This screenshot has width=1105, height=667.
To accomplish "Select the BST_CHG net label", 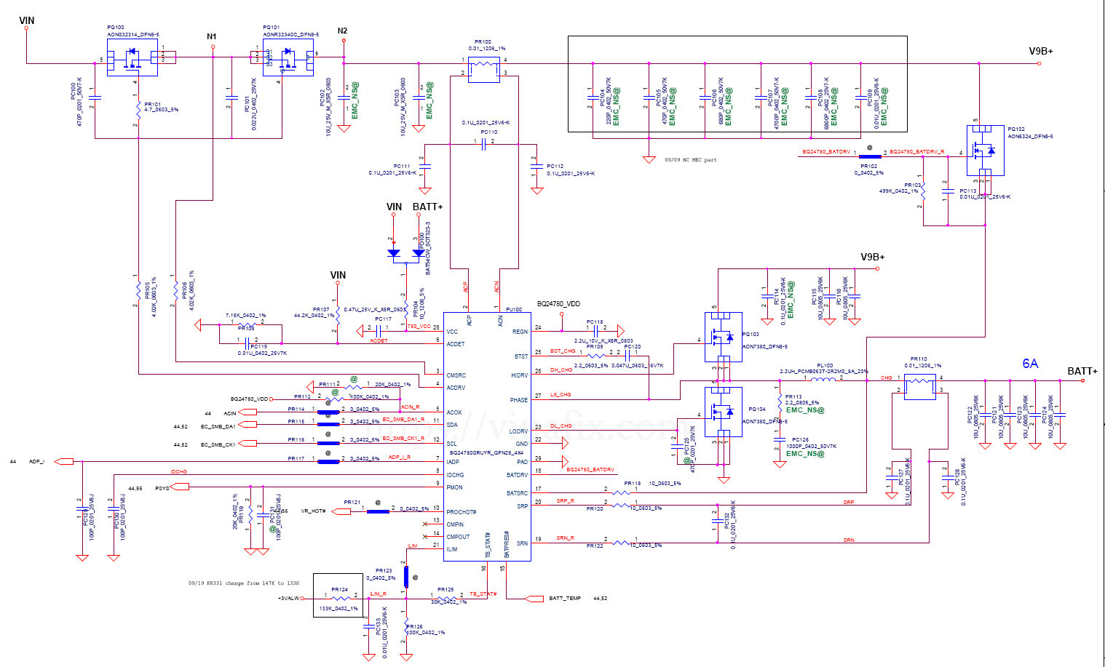I will pyautogui.click(x=563, y=351).
